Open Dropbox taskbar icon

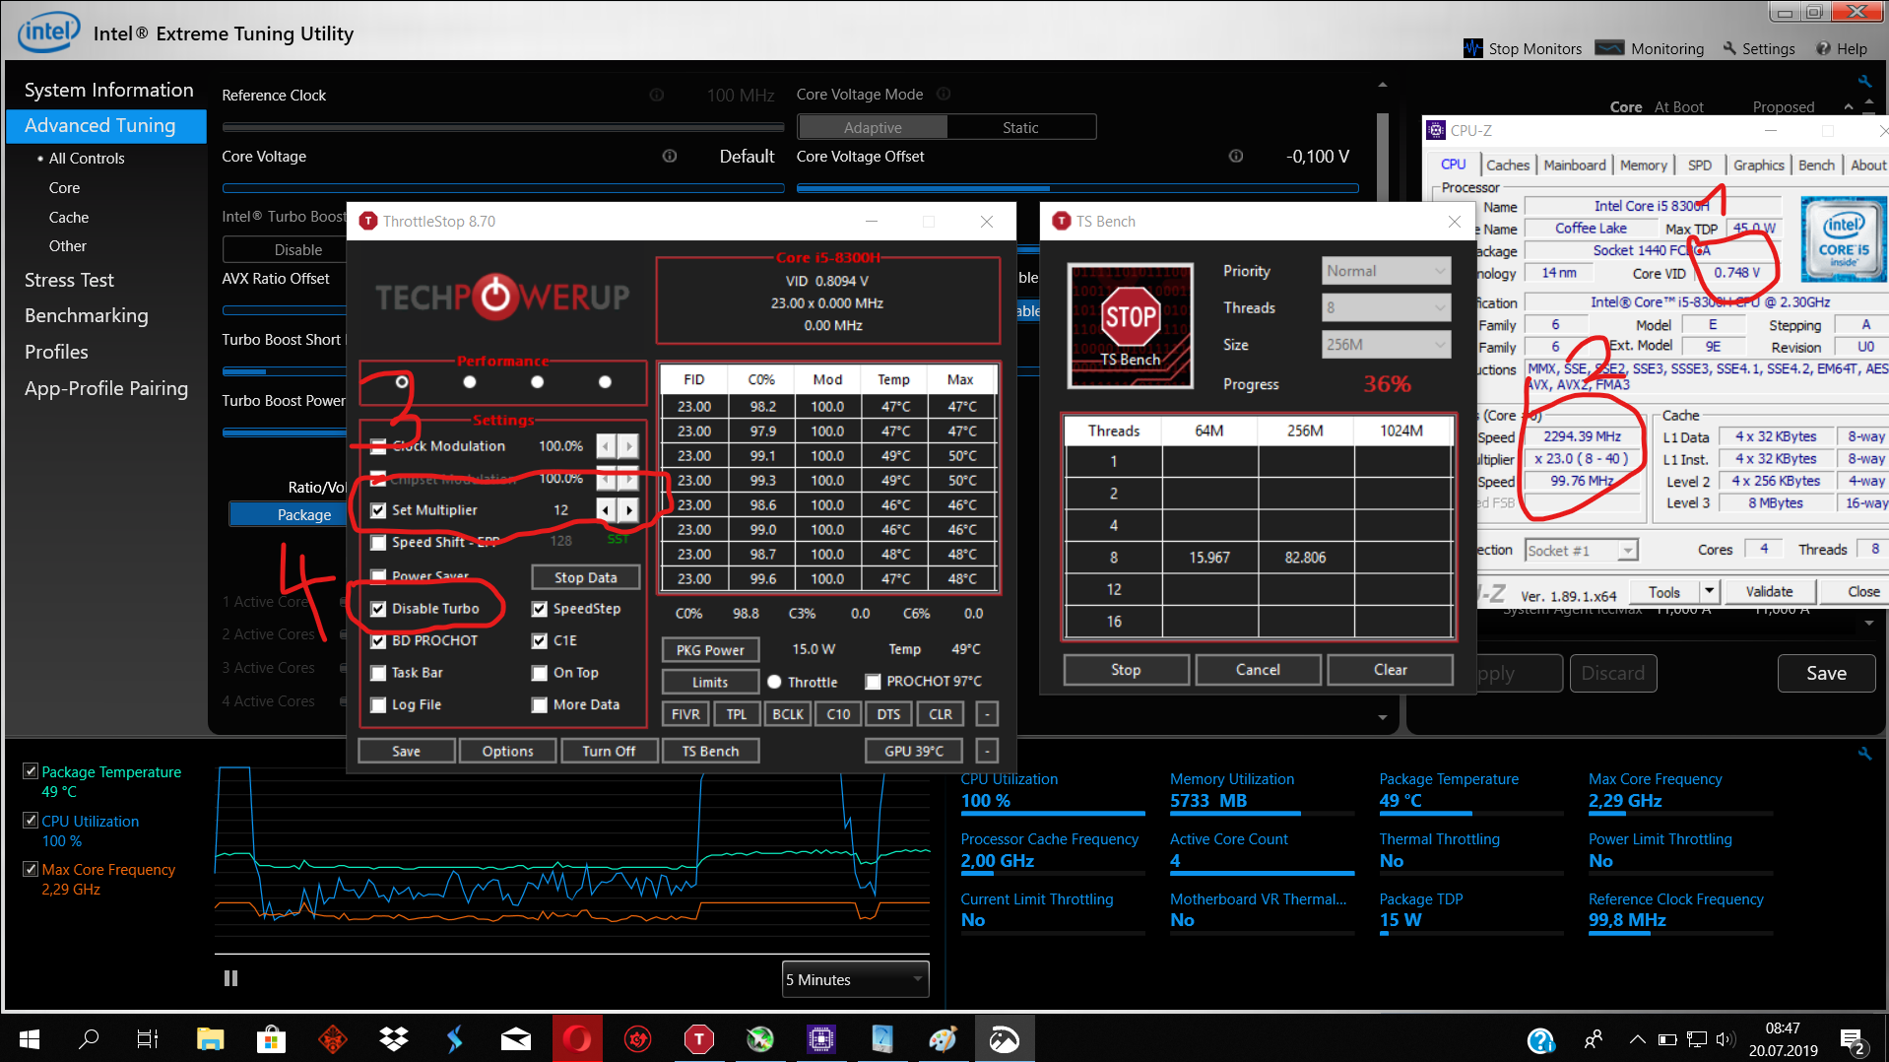tap(394, 1038)
